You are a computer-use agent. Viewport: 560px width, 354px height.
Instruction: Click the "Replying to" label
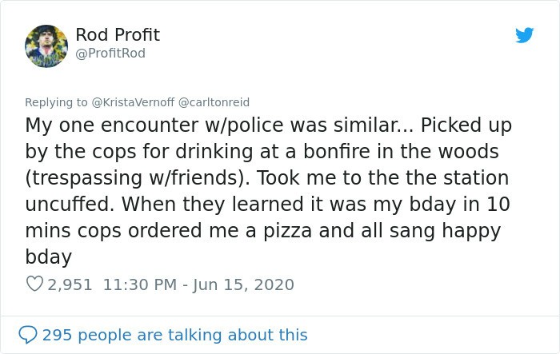[57, 102]
